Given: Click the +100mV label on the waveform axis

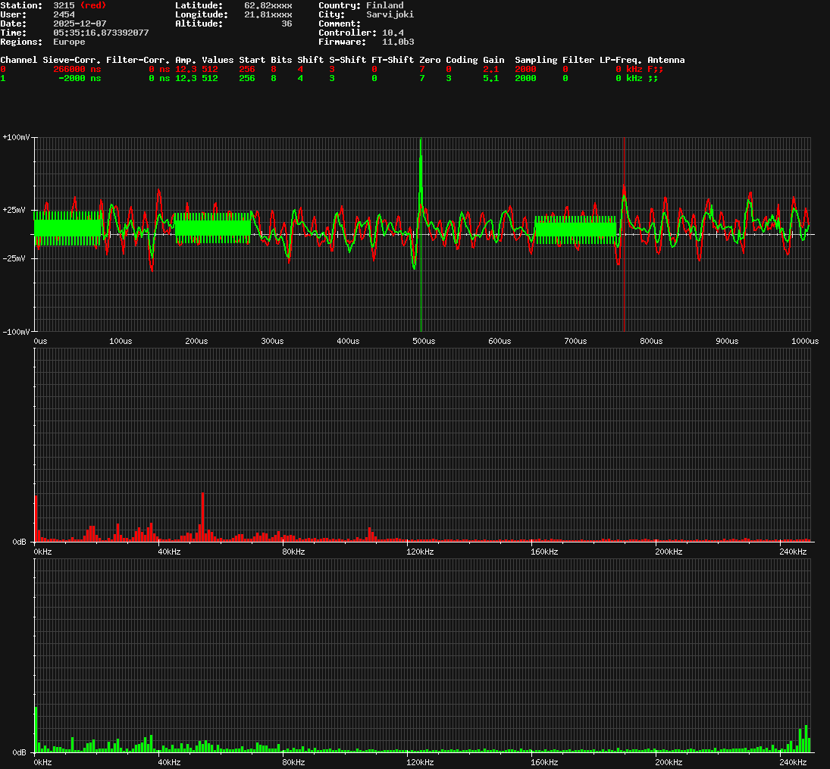Looking at the screenshot, I should click(16, 138).
